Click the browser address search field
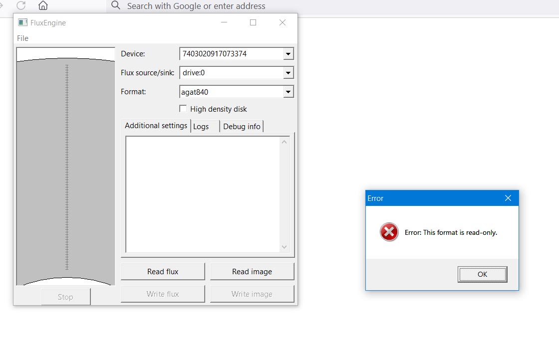The height and width of the screenshot is (354, 559). tap(331, 5)
